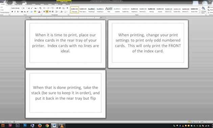Image resolution: width=213 pixels, height=128 pixels.
Task: Apply the Book Title style
Action: coord(194,10)
